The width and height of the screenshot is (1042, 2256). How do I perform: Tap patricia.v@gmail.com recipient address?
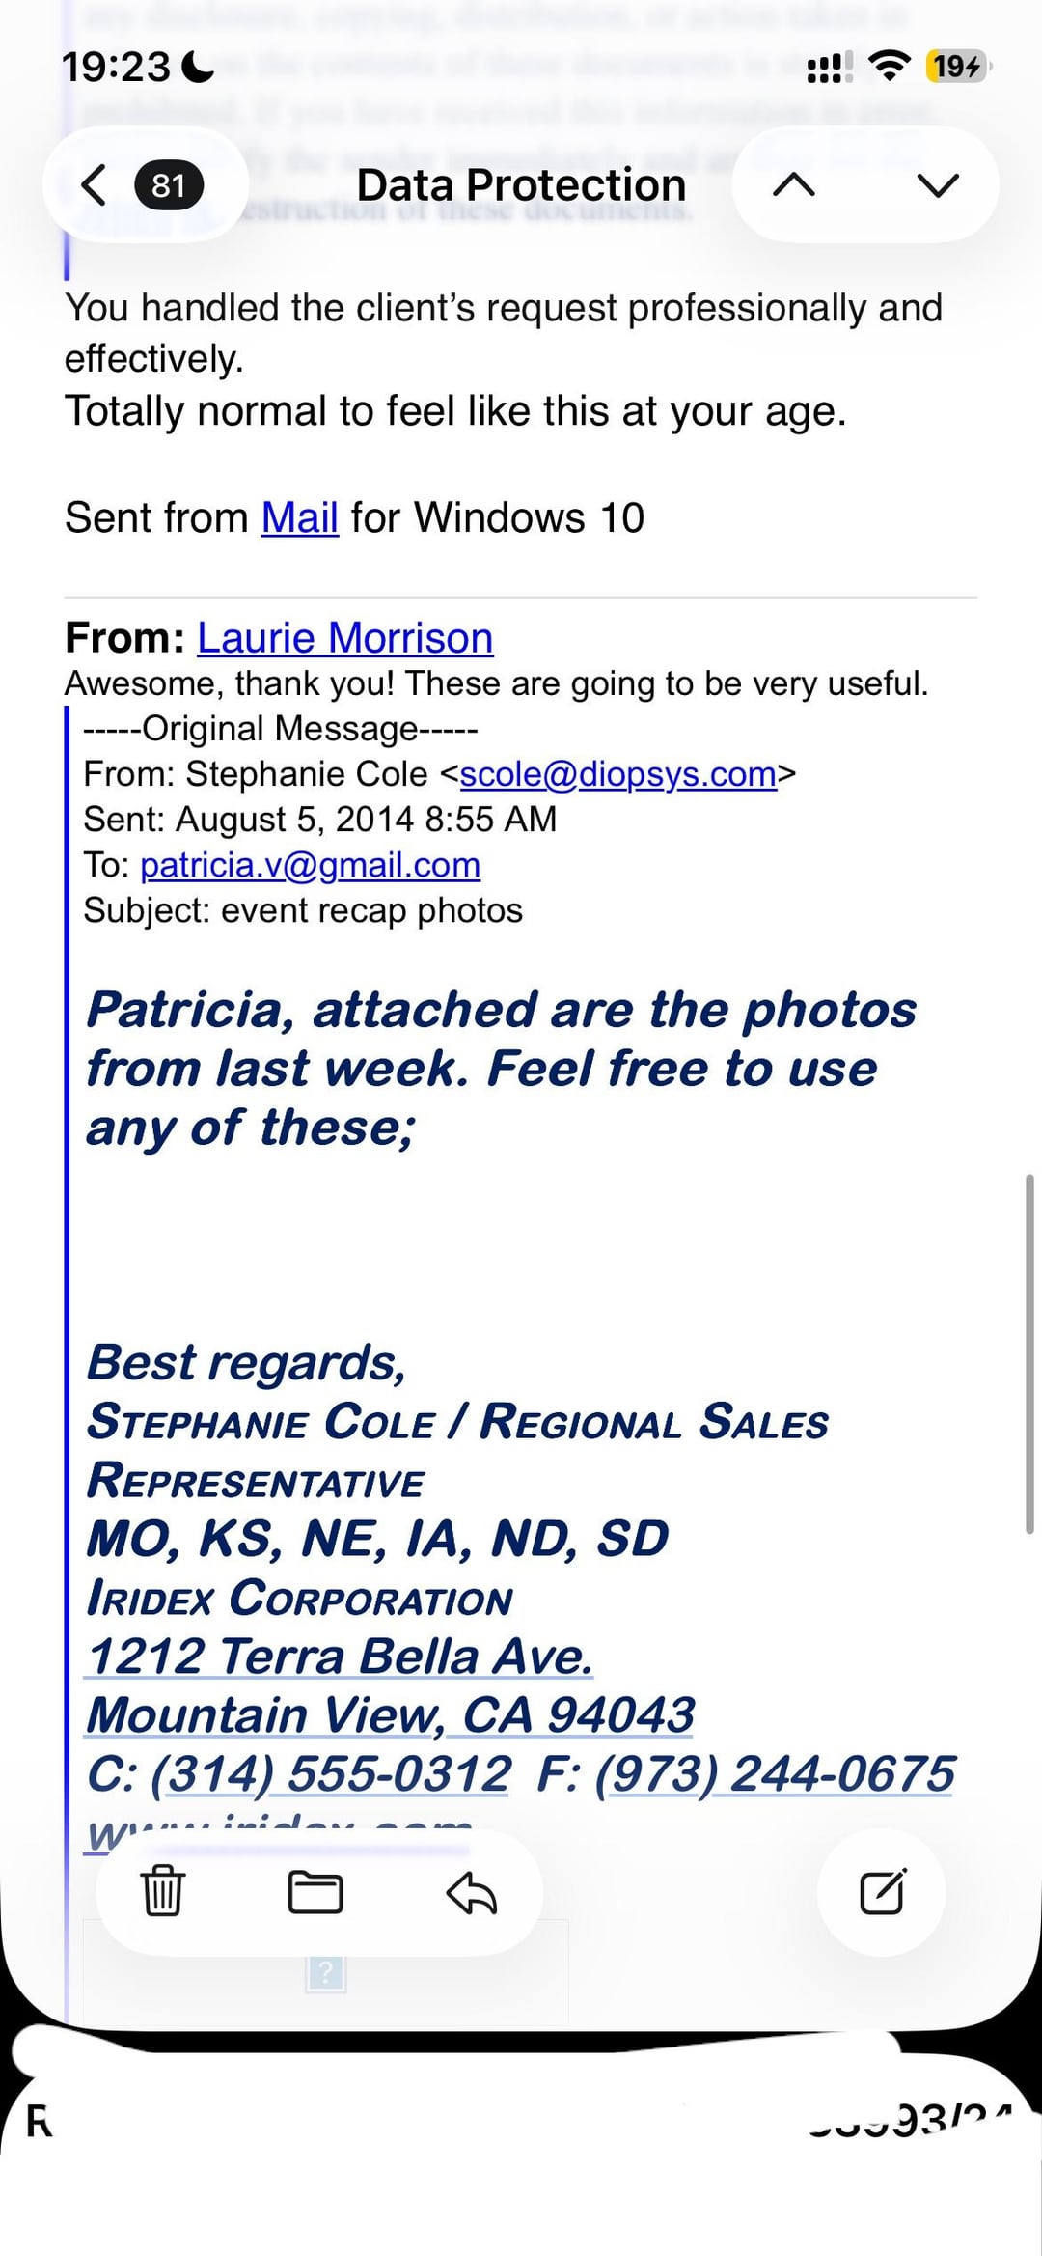310,865
